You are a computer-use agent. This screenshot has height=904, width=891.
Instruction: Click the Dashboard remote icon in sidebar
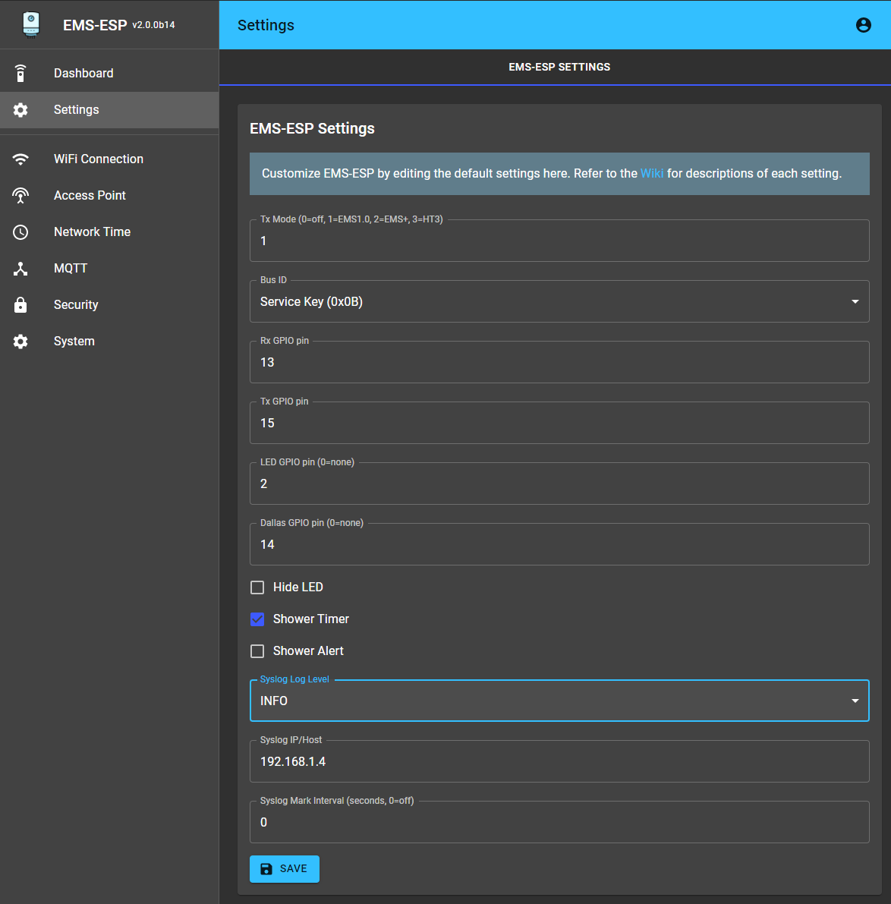coord(20,74)
